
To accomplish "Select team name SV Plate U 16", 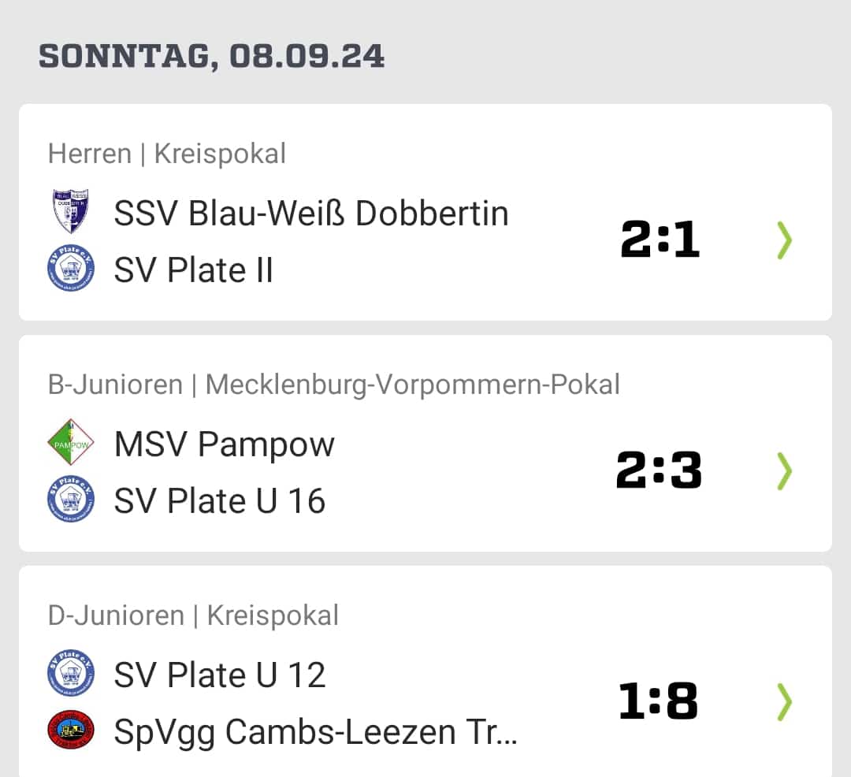I will (220, 500).
